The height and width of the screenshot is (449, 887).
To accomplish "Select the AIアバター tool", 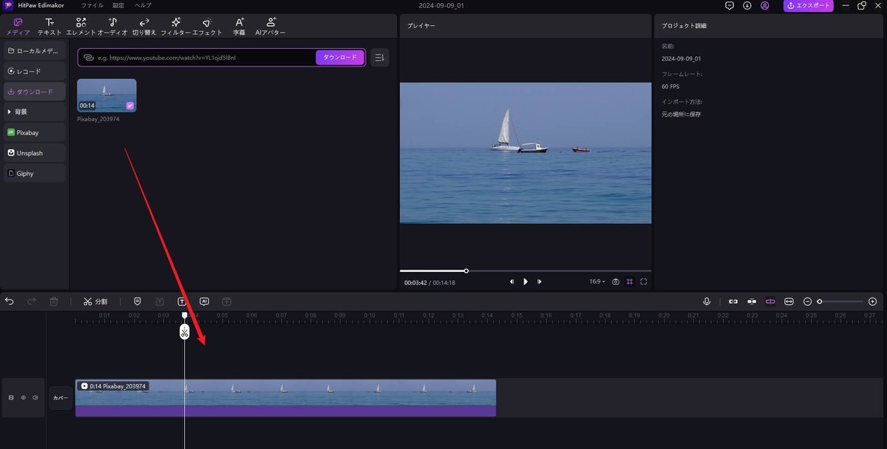I will [x=271, y=27].
